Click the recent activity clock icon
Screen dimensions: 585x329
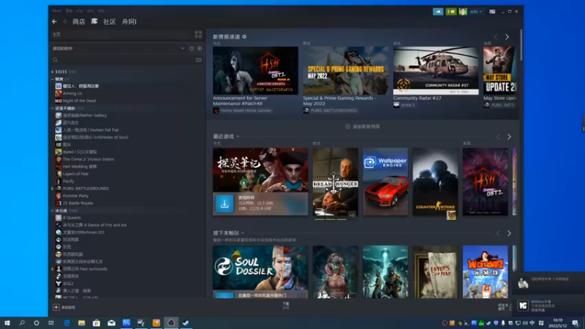point(192,48)
